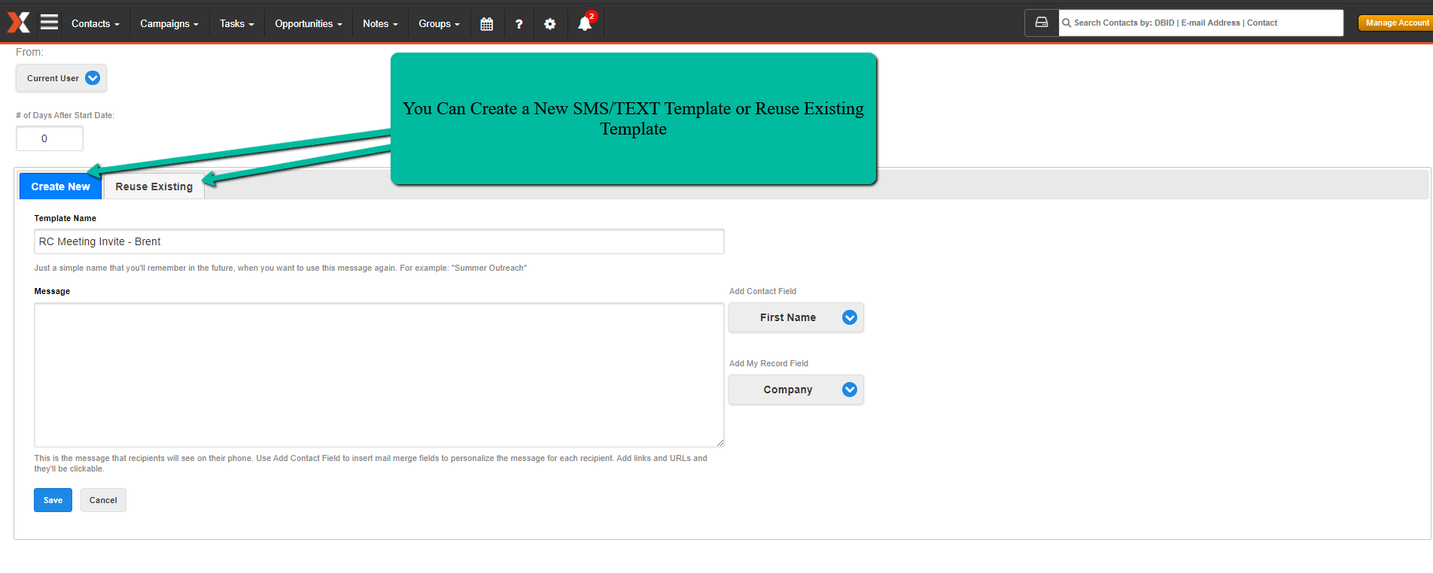Screen dimensions: 1433x573
Task: Open the settings gear icon
Action: [550, 24]
